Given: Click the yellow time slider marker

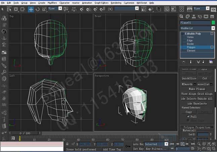Looking at the screenshot, I should click(x=20, y=139).
